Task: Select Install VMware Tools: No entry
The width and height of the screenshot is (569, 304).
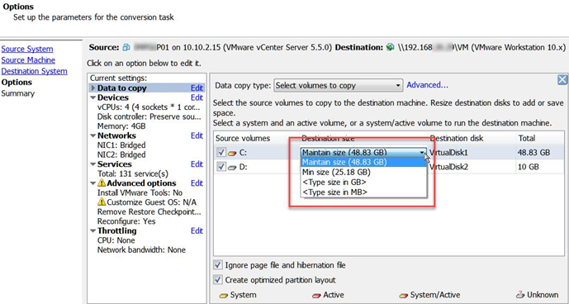Action: [140, 192]
